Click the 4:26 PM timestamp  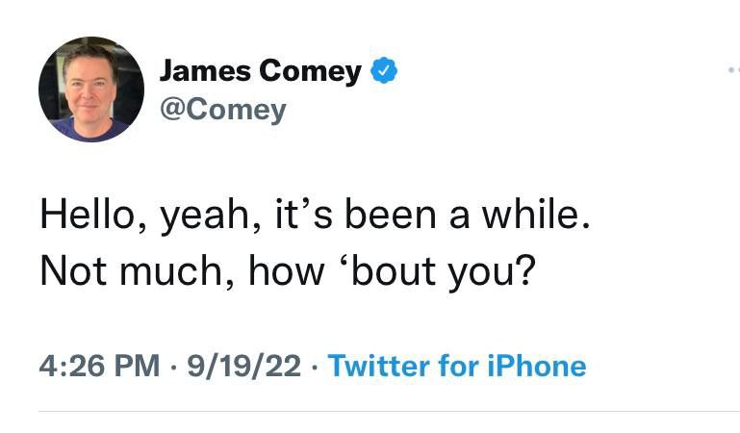tap(99, 366)
